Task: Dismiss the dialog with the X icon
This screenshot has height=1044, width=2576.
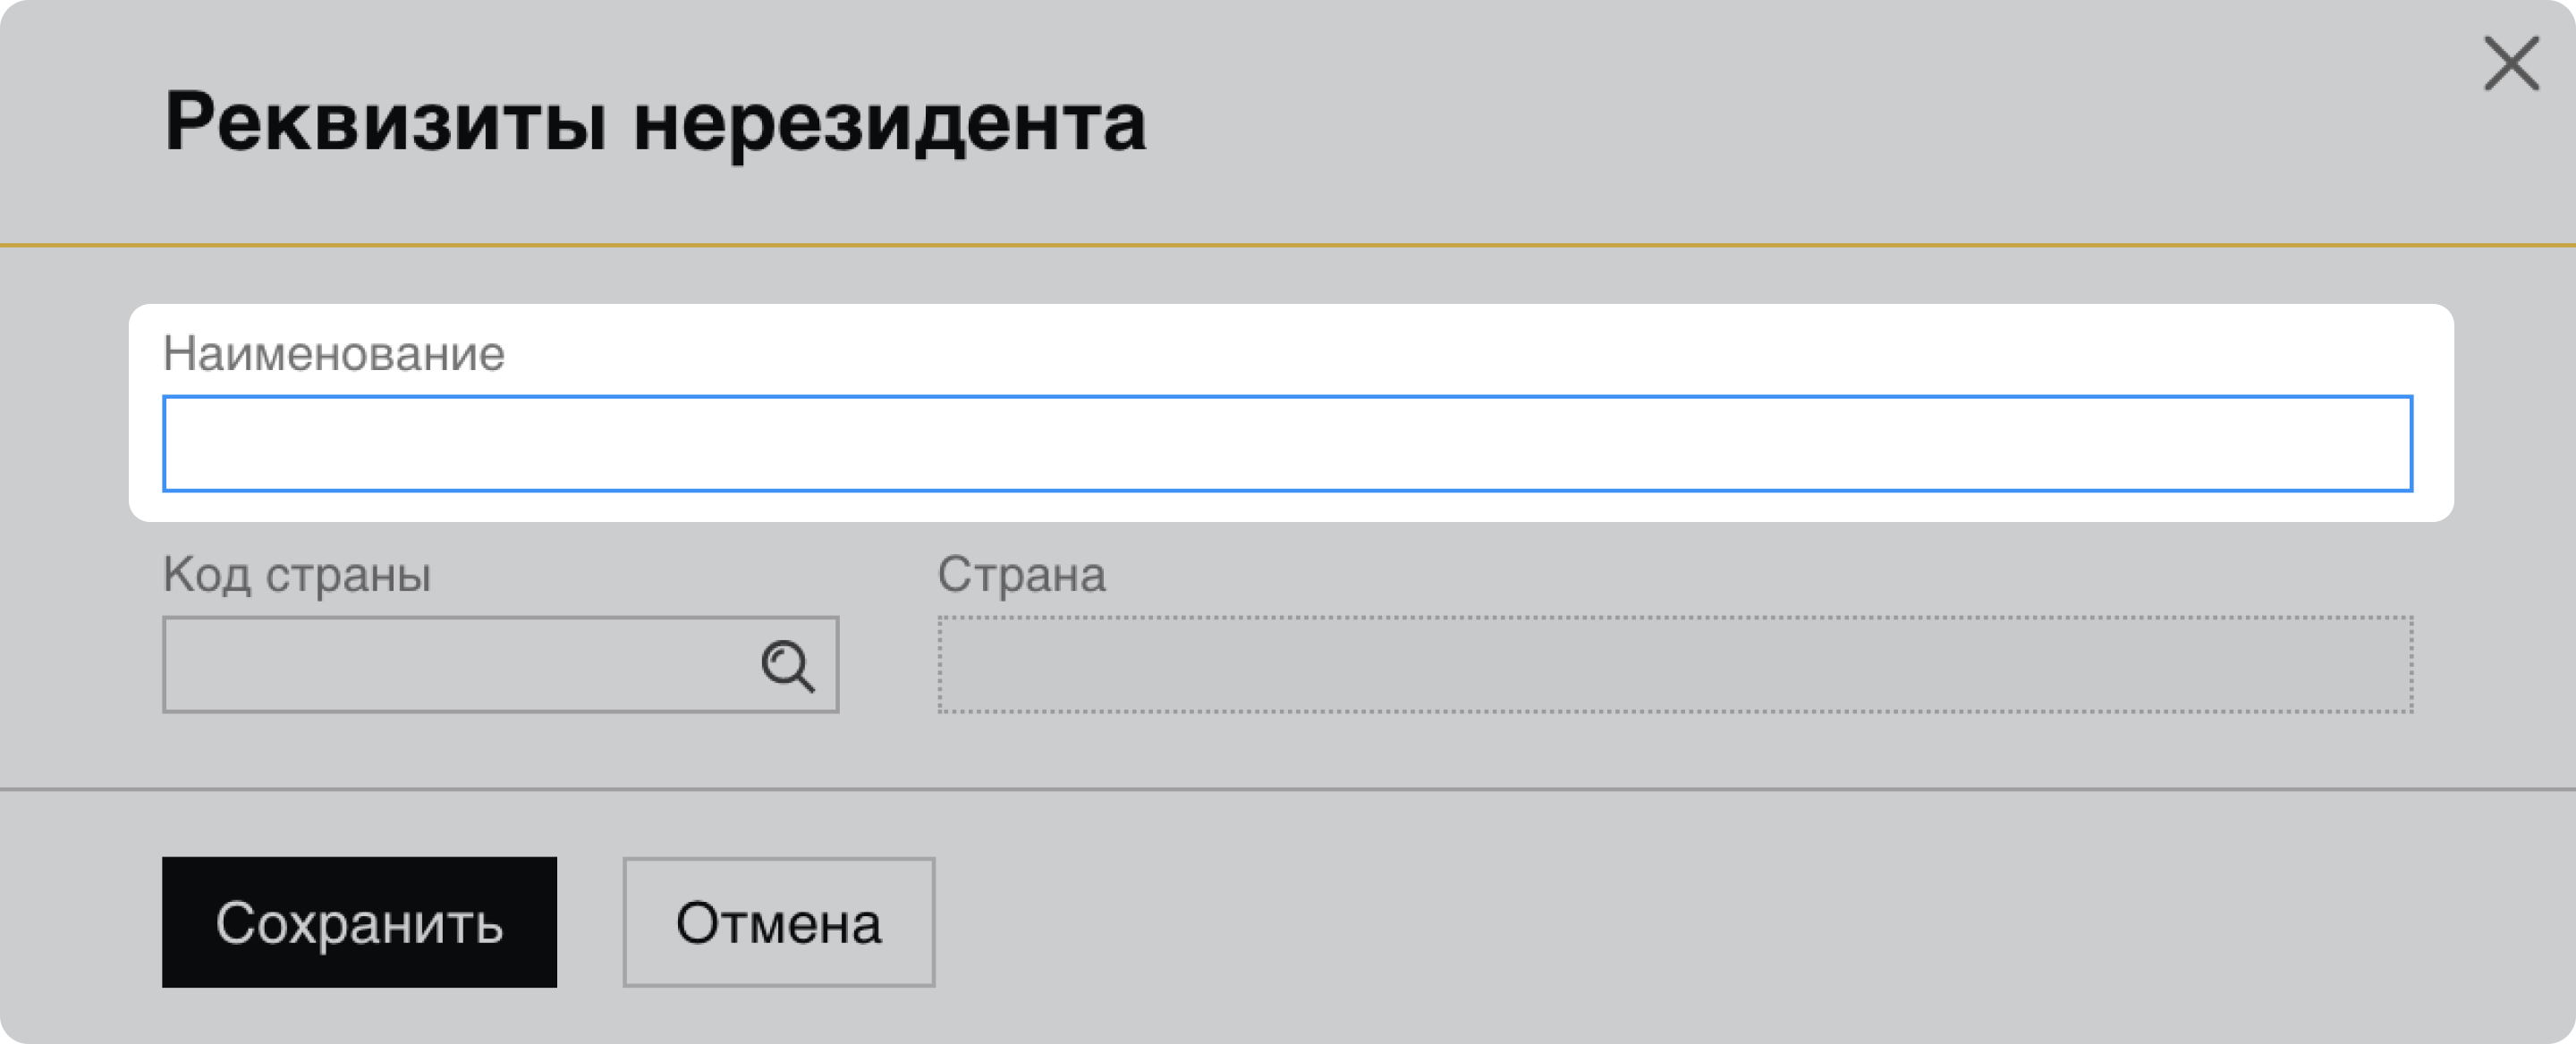Action: click(x=2511, y=64)
